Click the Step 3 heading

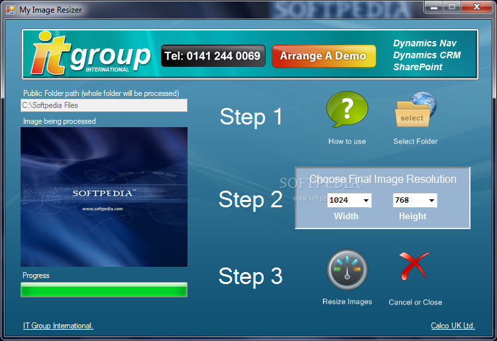(250, 276)
